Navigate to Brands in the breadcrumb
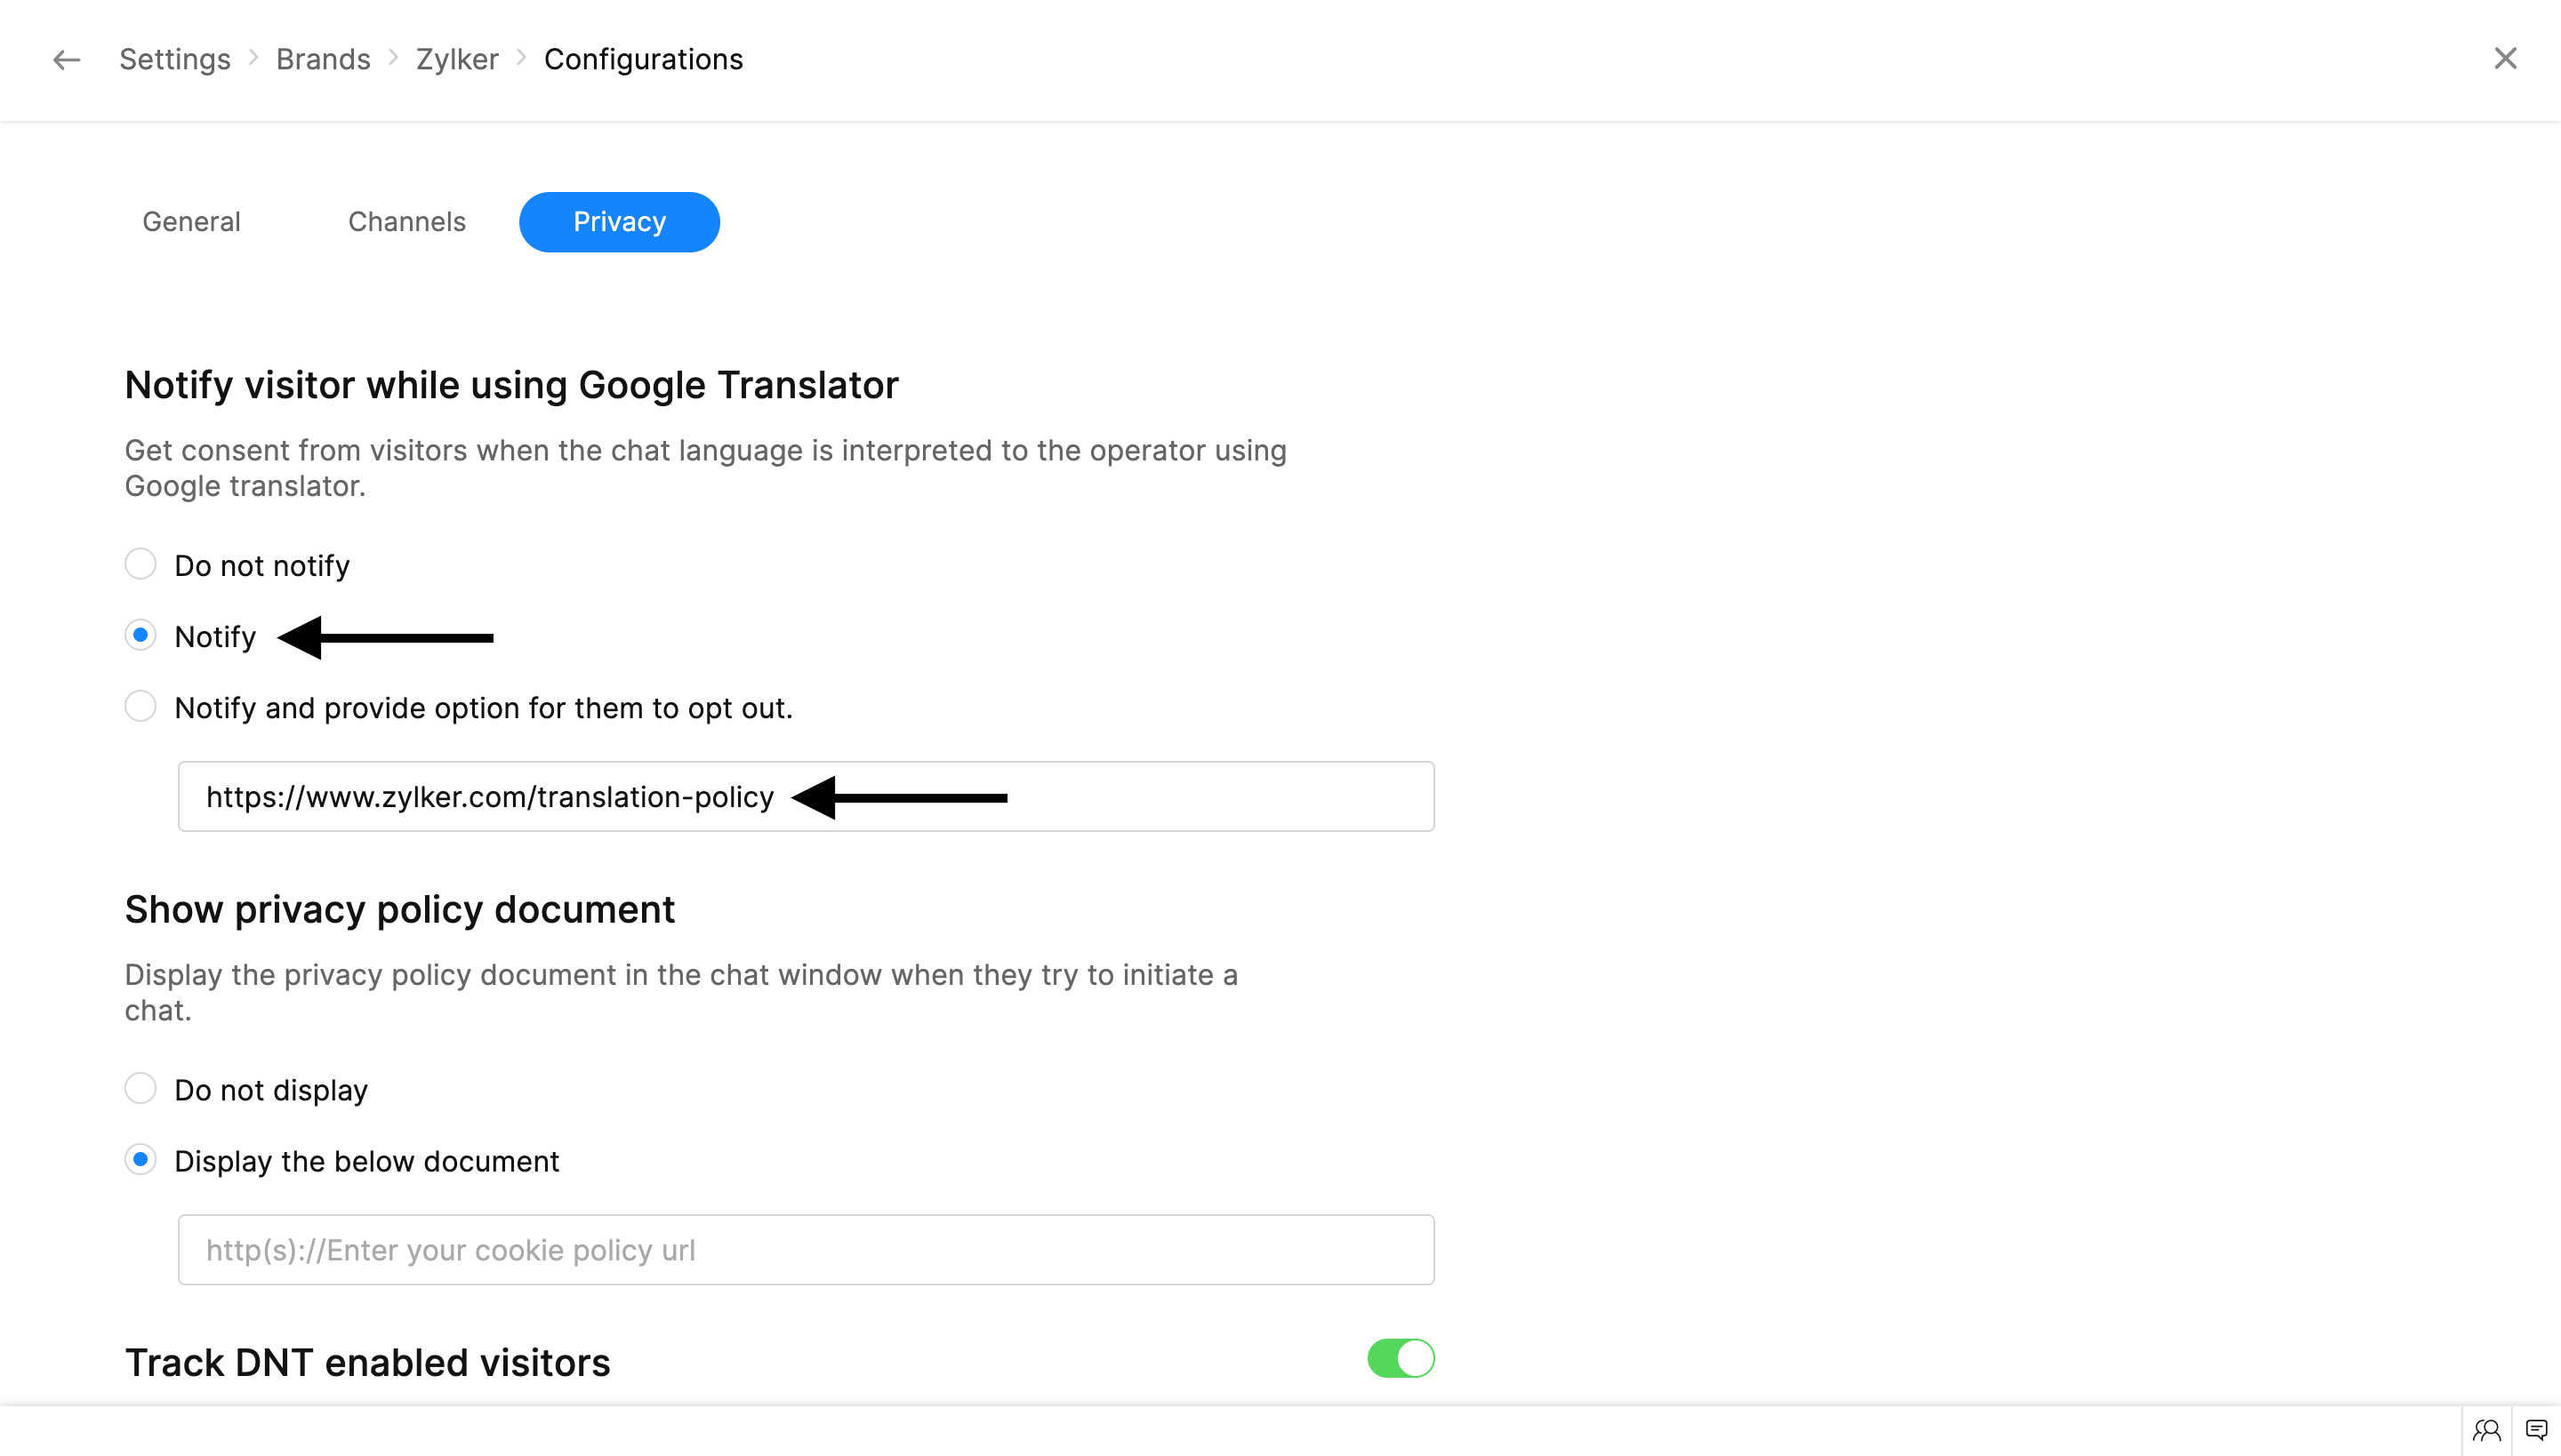This screenshot has height=1456, width=2561. click(x=323, y=60)
